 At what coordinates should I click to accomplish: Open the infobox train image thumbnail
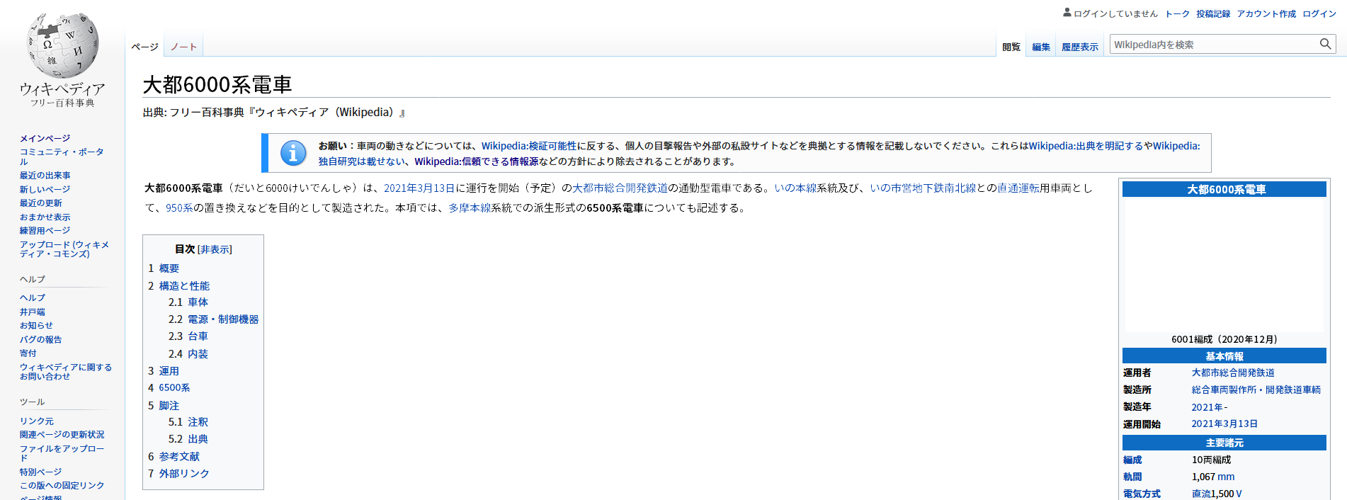[x=1224, y=266]
